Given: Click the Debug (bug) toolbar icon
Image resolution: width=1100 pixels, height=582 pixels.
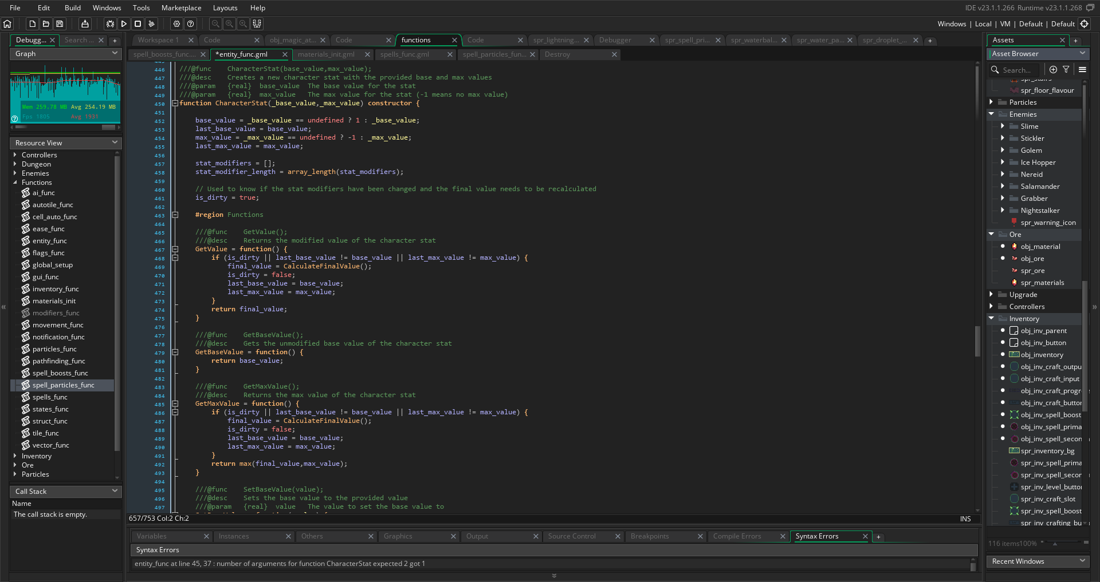Looking at the screenshot, I should [x=110, y=24].
